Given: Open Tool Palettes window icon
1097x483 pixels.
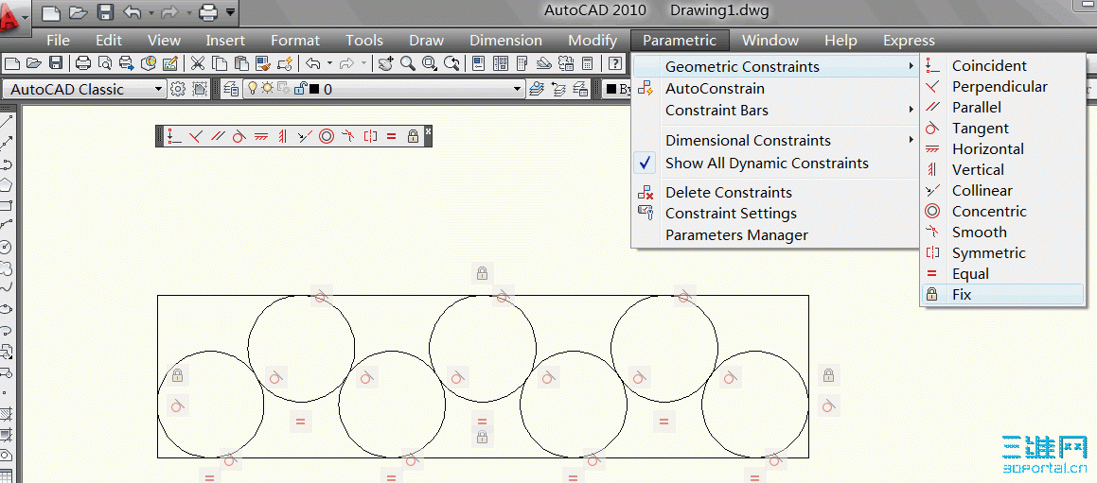Looking at the screenshot, I should pos(522,64).
